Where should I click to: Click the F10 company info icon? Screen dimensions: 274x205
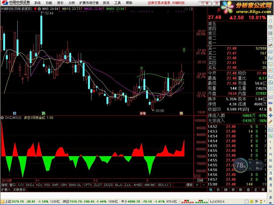tap(270, 58)
